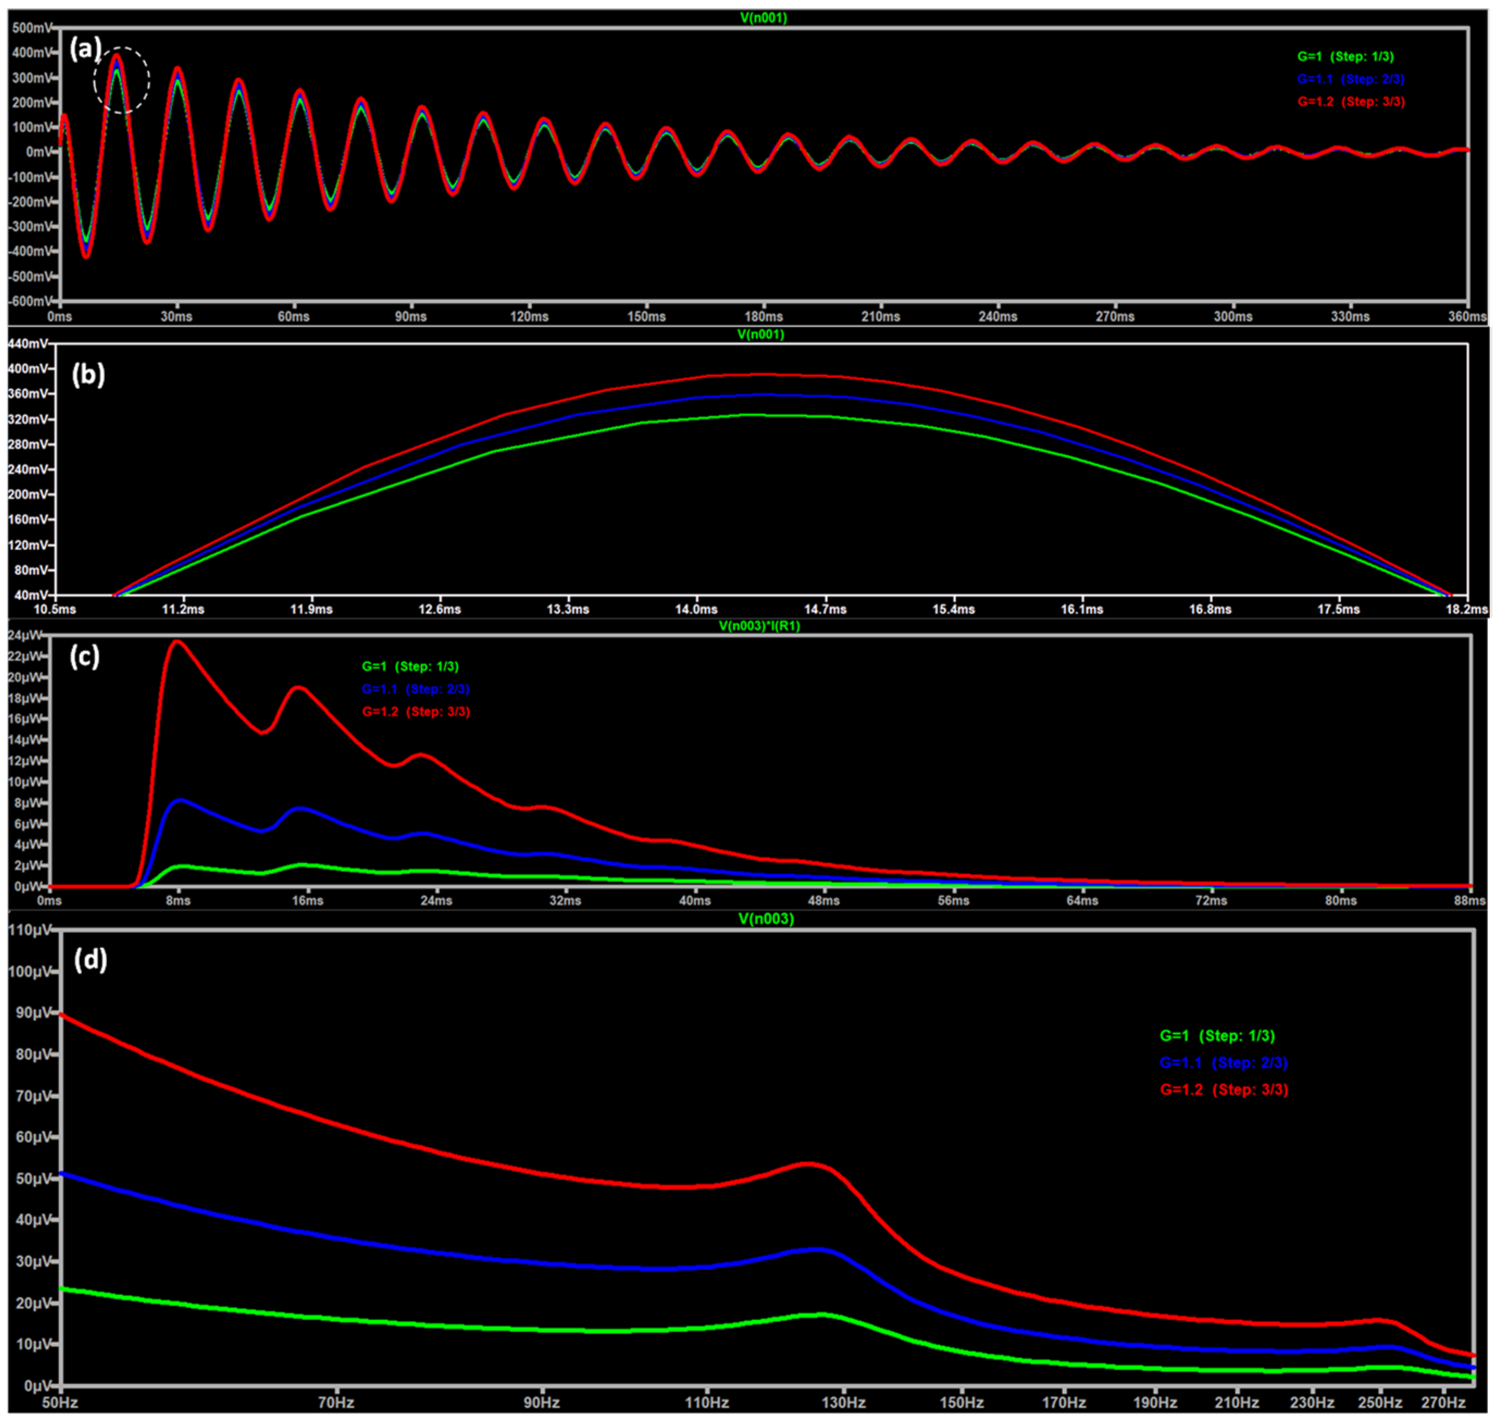Click the (d) panel label
This screenshot has height=1425, width=1495.
click(x=90, y=960)
